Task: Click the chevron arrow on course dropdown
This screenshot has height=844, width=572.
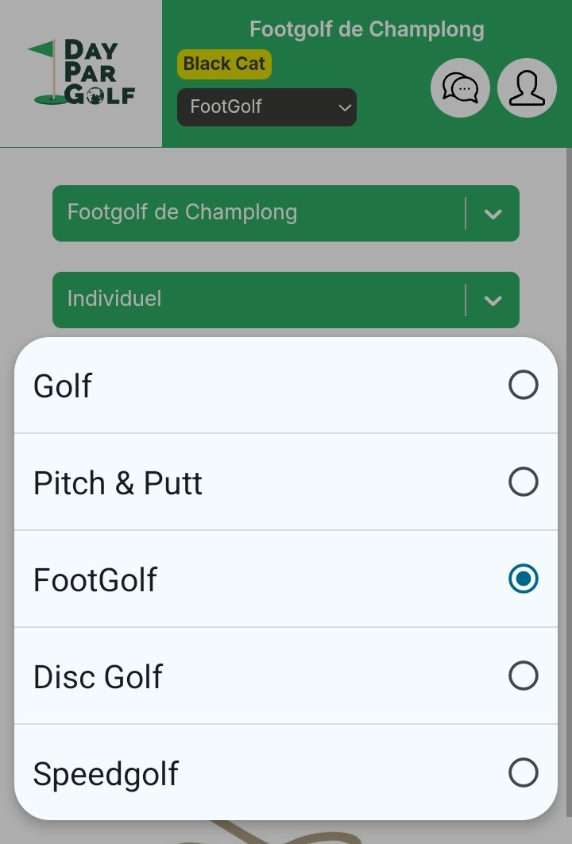Action: point(493,214)
